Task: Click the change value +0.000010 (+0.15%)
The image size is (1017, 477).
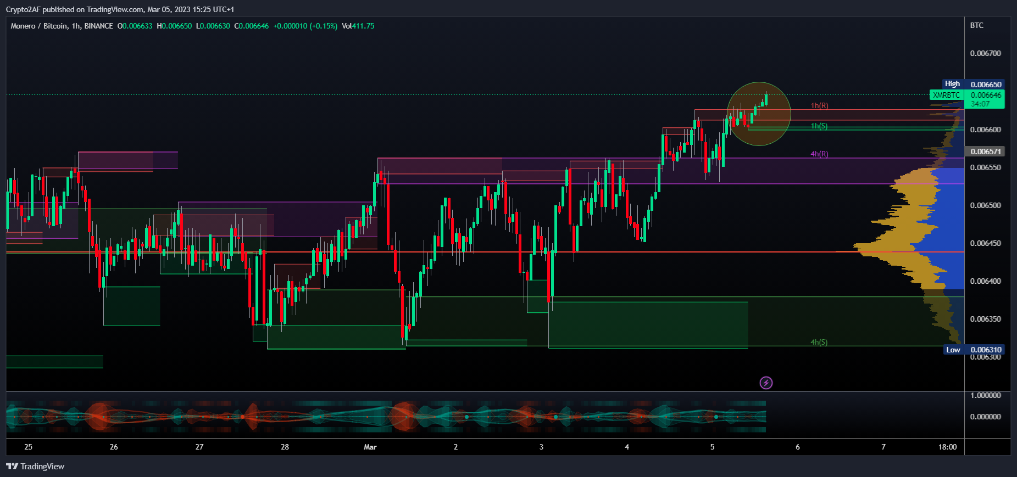Action: click(x=305, y=26)
